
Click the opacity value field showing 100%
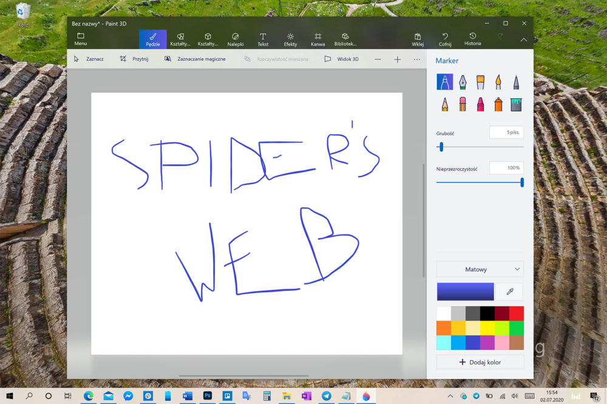tap(506, 168)
